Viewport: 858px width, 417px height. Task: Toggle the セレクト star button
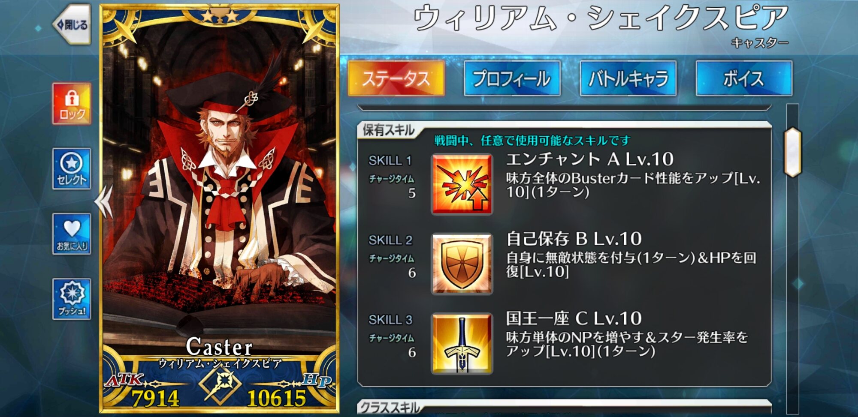pyautogui.click(x=72, y=169)
